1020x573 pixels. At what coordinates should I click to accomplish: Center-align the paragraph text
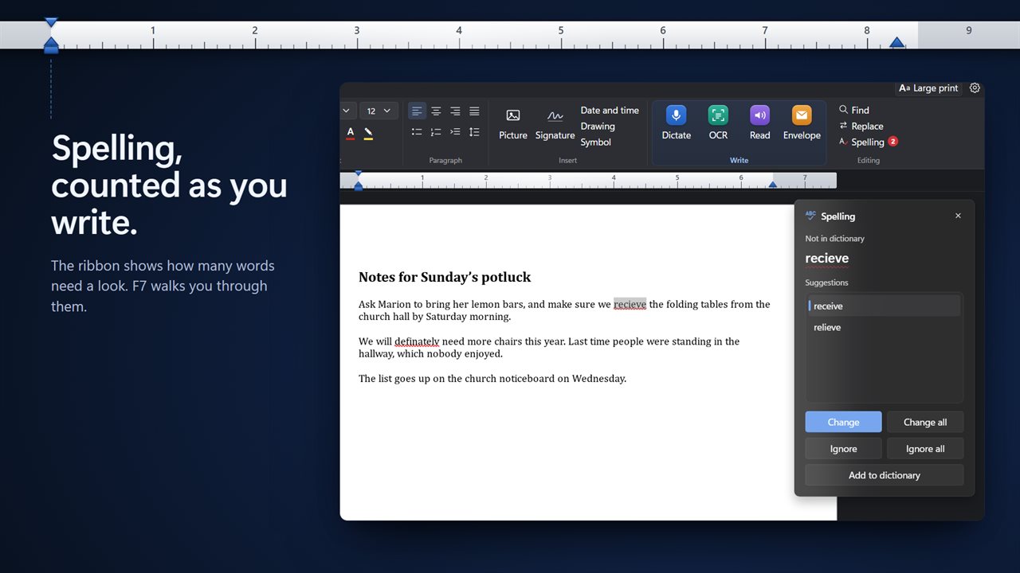pos(436,111)
